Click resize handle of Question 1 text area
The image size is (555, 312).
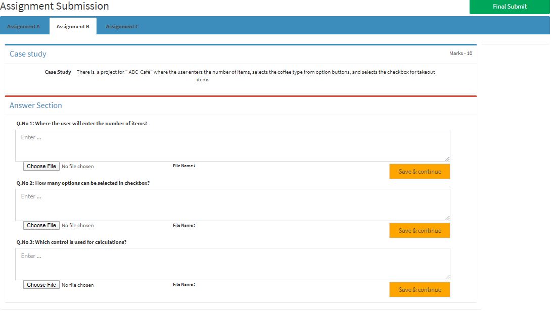[x=447, y=159]
